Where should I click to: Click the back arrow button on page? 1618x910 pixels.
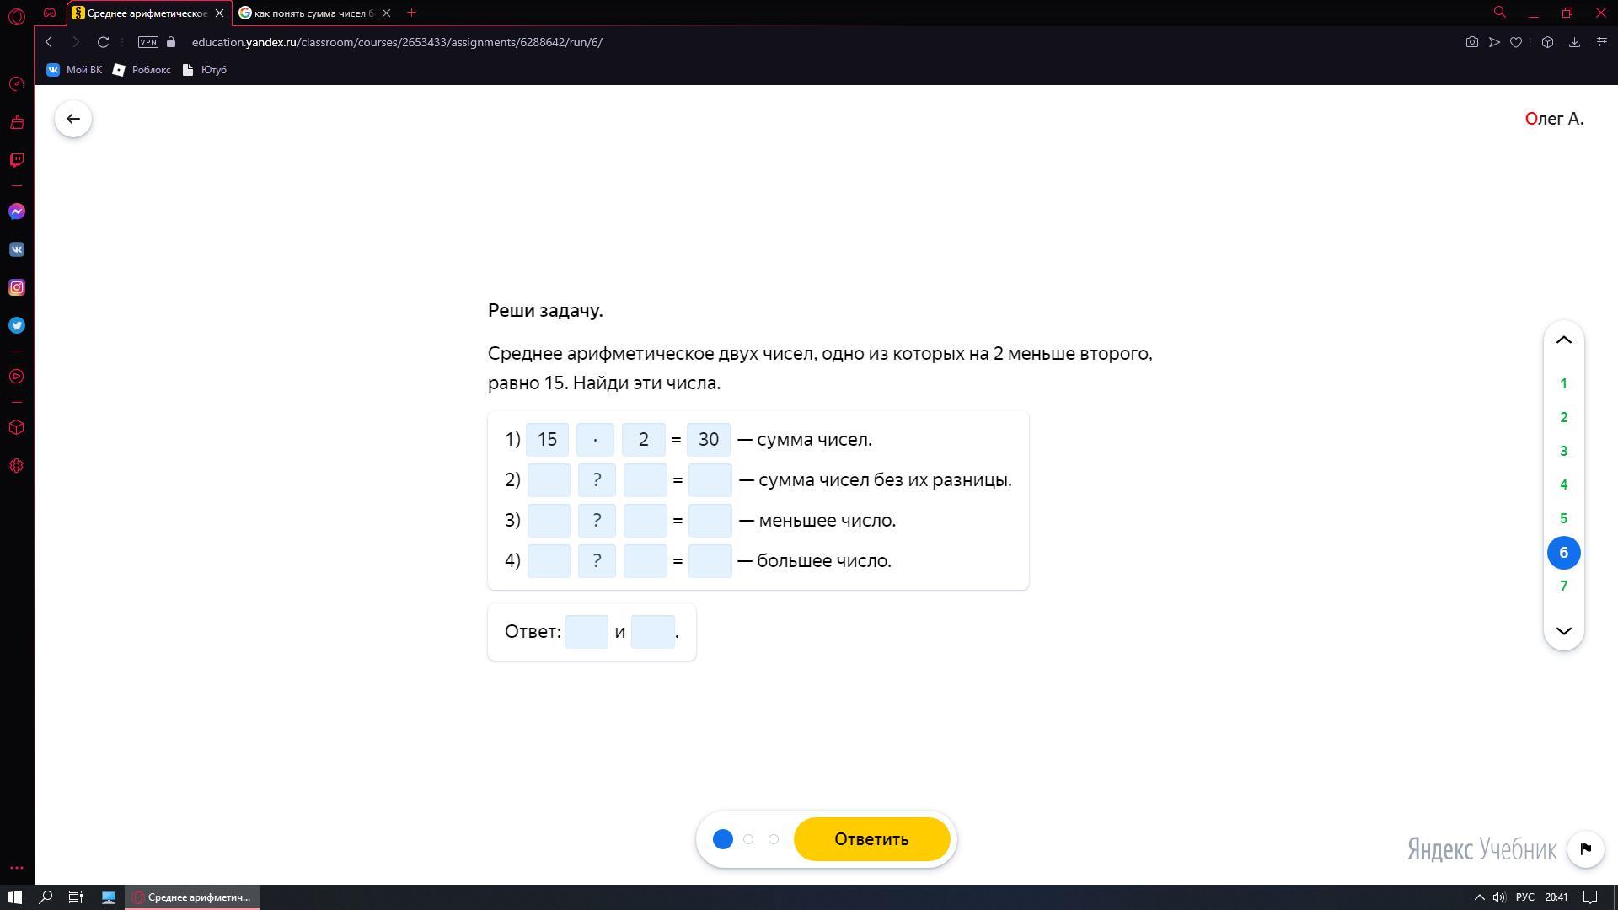(x=73, y=119)
